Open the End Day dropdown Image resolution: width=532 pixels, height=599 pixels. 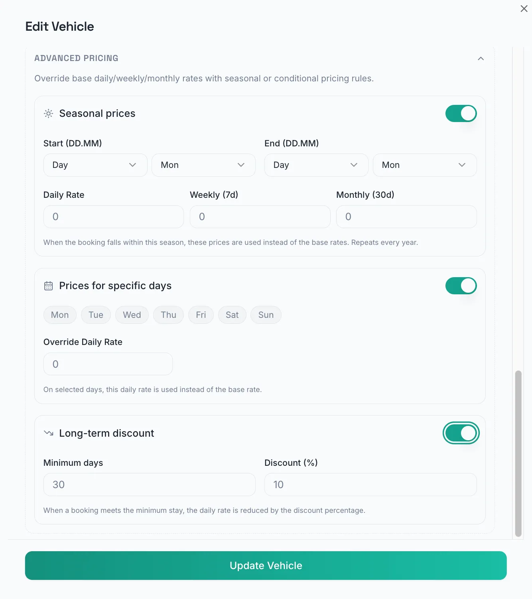tap(316, 165)
